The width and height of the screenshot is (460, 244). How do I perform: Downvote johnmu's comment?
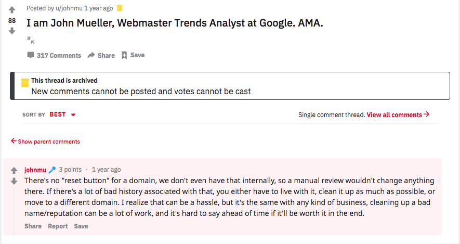coord(14,181)
